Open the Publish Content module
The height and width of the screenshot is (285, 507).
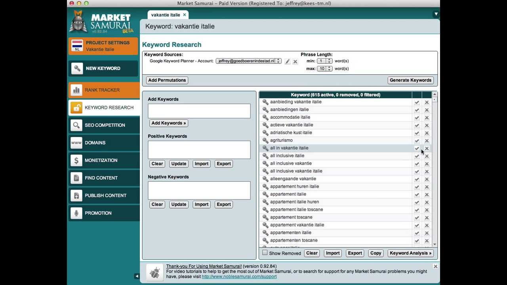pos(104,196)
